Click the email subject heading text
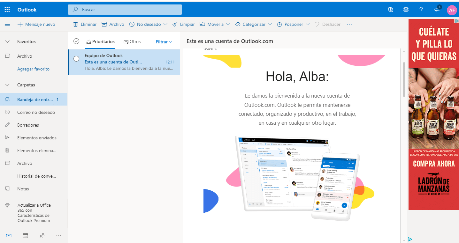 (230, 41)
